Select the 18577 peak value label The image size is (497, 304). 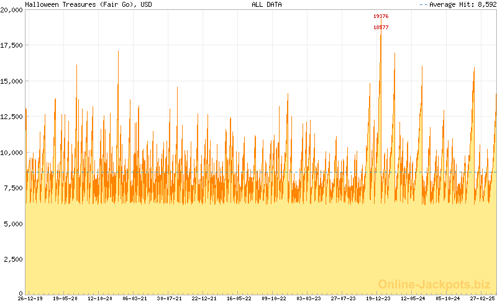[381, 27]
